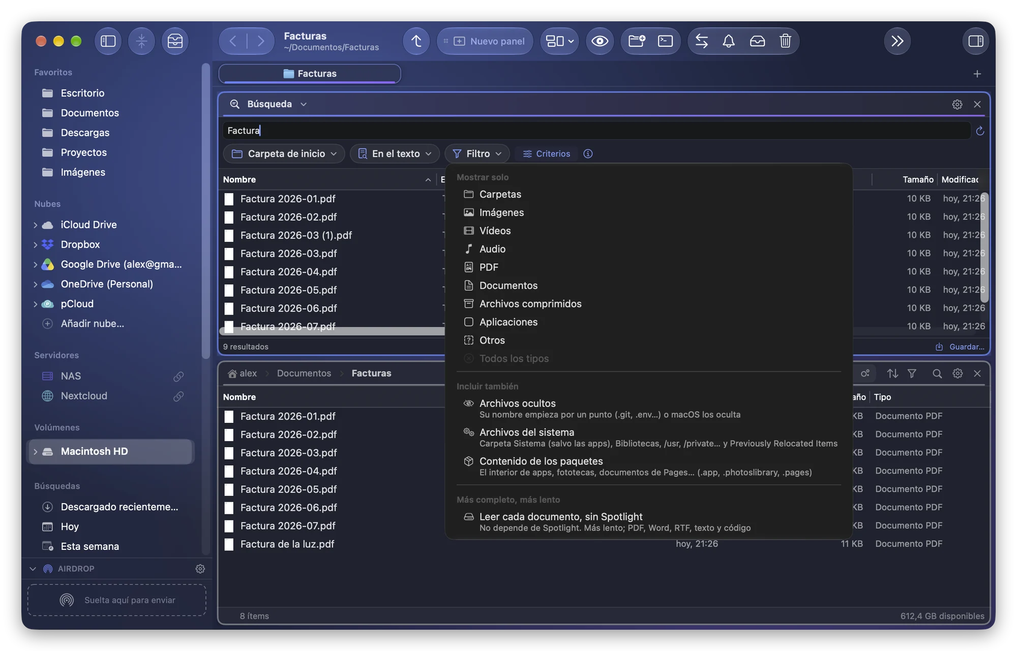
Task: Toggle the right inspector panel icon
Action: 975,41
